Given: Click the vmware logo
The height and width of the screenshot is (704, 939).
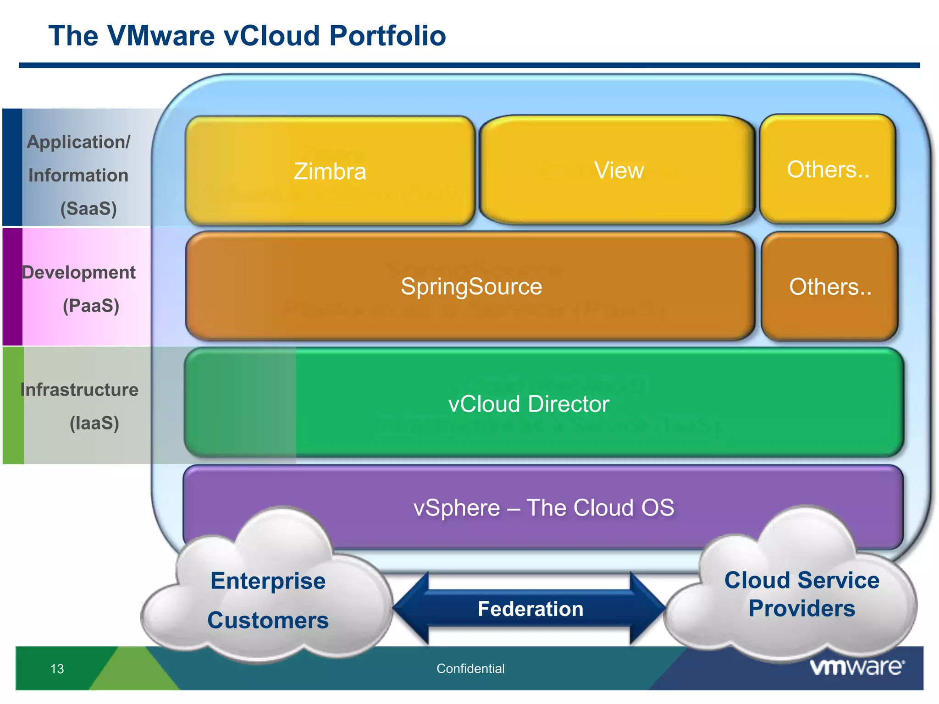Looking at the screenshot, I should click(856, 666).
